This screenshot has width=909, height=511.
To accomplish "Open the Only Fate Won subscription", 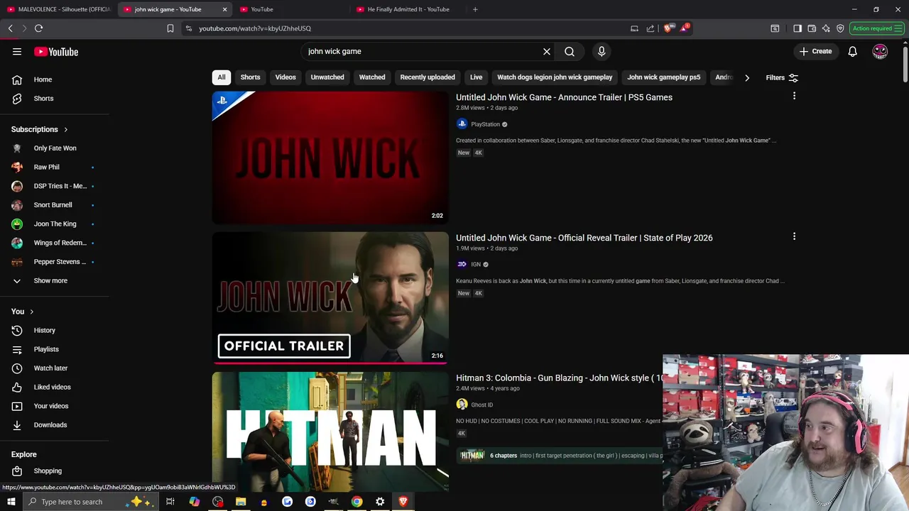I will [x=56, y=148].
